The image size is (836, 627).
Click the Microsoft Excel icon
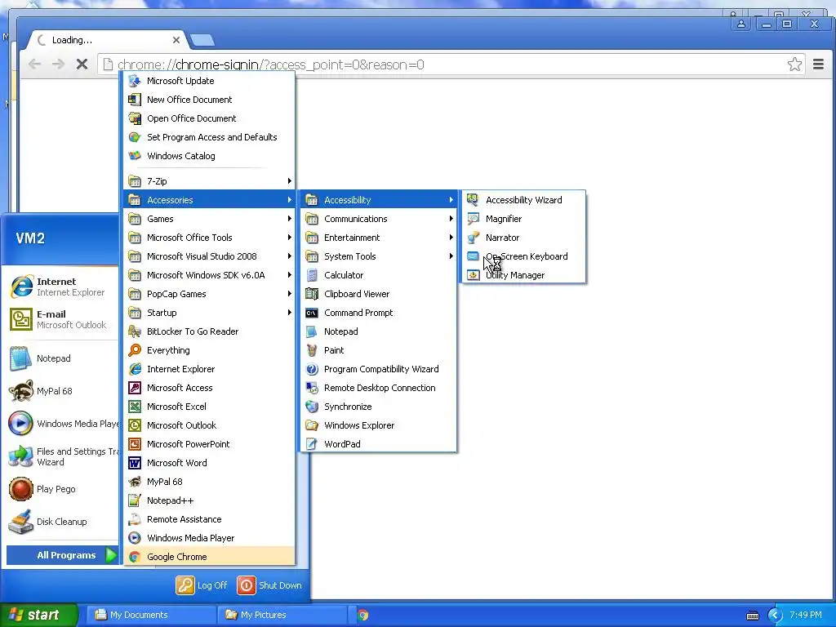(135, 407)
